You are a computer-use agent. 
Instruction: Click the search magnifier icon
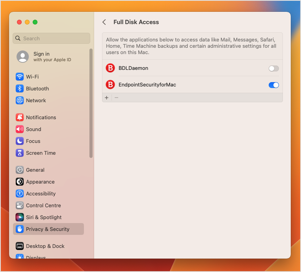point(18,38)
